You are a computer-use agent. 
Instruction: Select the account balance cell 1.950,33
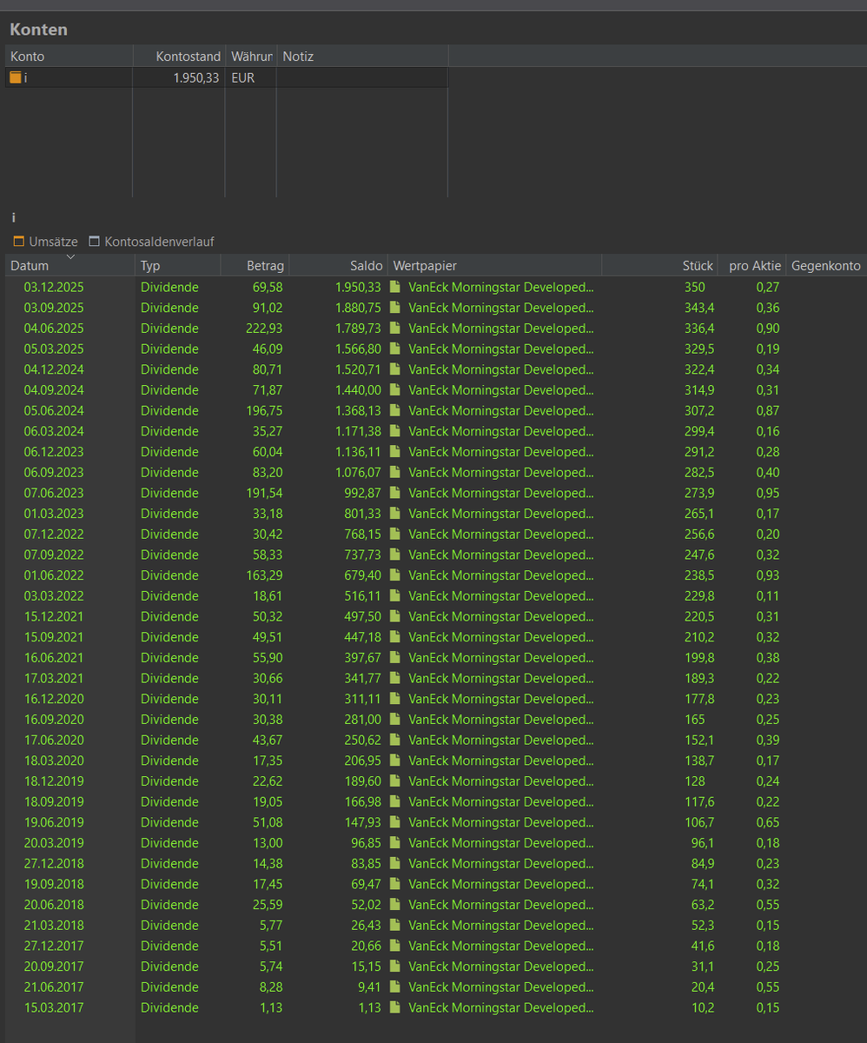tap(195, 77)
